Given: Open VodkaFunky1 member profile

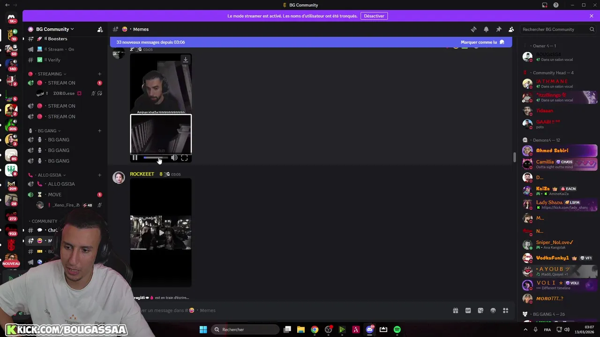Looking at the screenshot, I should click(x=560, y=258).
